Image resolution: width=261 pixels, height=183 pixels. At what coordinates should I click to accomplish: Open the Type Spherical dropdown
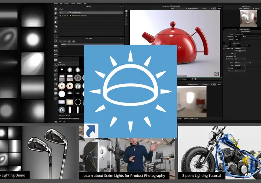point(240,65)
